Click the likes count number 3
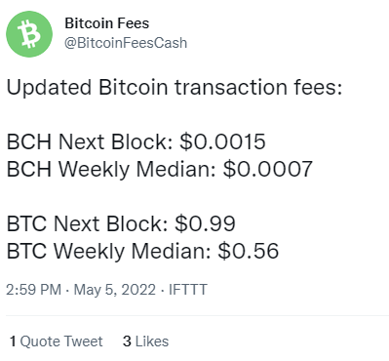Screen dimensions: 389x361 click(x=127, y=341)
